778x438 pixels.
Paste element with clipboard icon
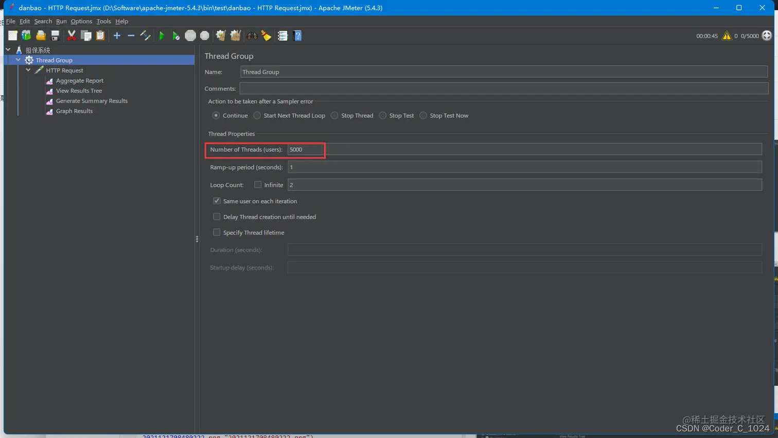(x=100, y=36)
